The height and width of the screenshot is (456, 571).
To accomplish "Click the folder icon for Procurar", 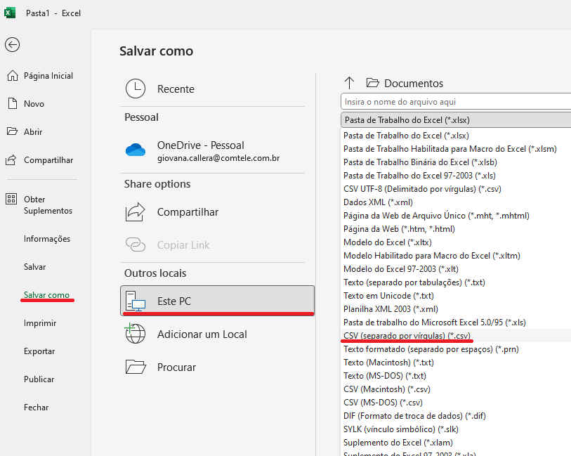I will (x=136, y=367).
